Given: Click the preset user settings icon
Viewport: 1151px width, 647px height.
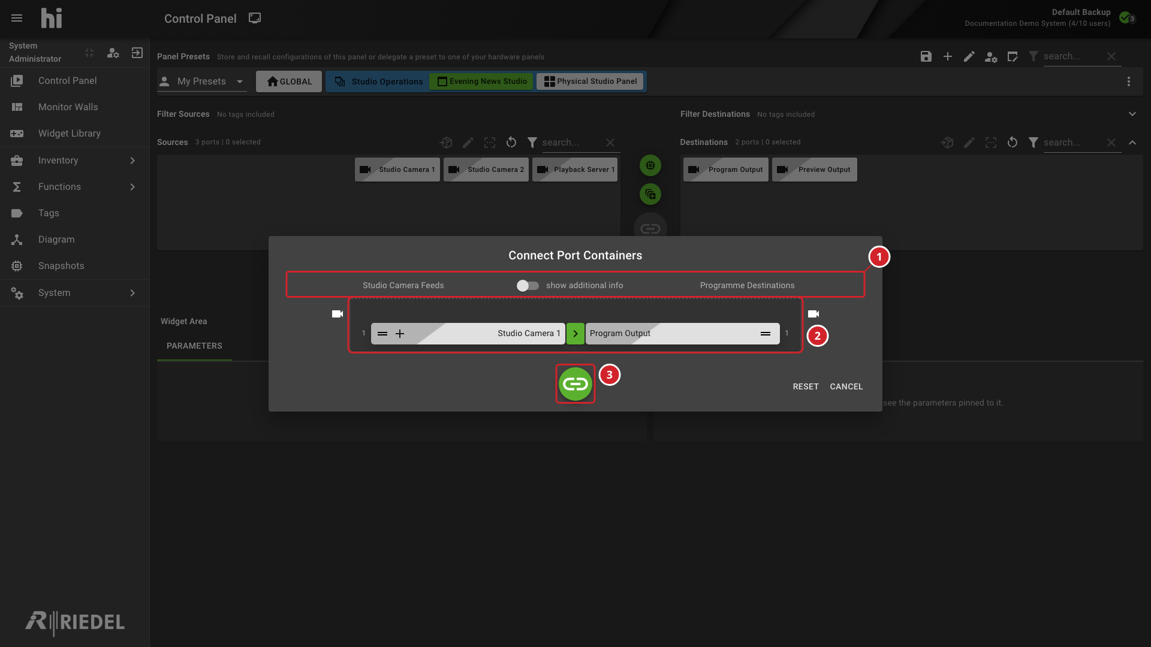Looking at the screenshot, I should pos(990,57).
